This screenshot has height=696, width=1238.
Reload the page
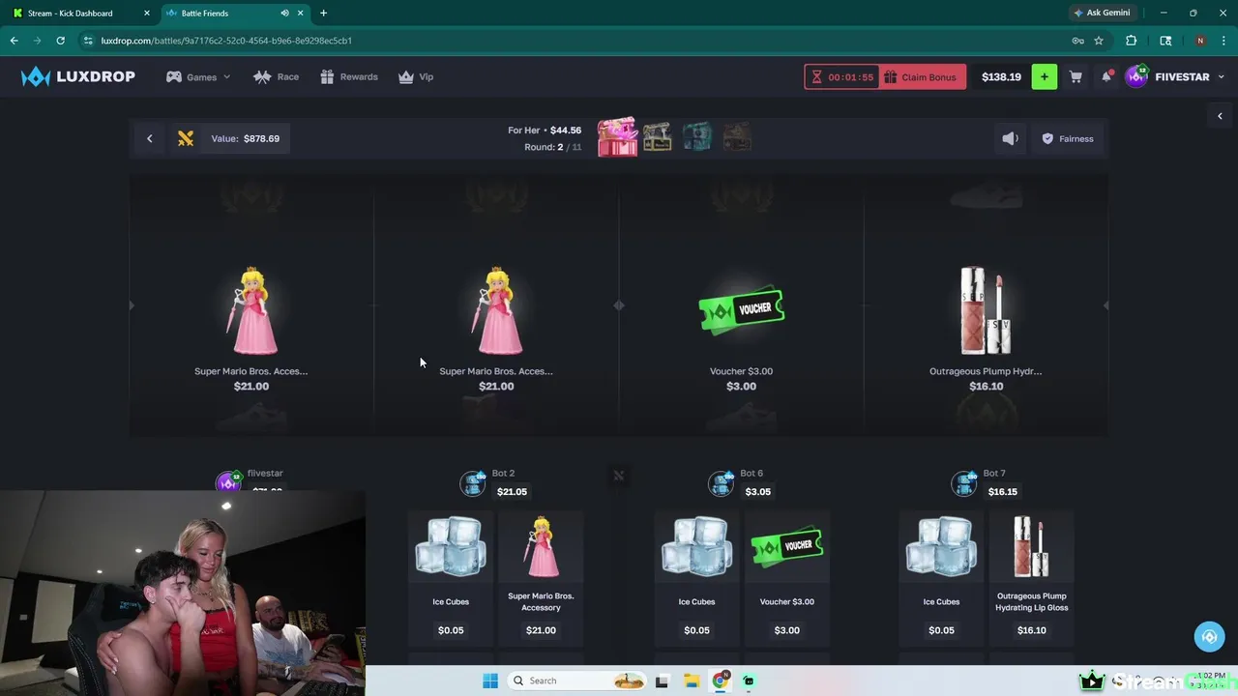pos(60,41)
